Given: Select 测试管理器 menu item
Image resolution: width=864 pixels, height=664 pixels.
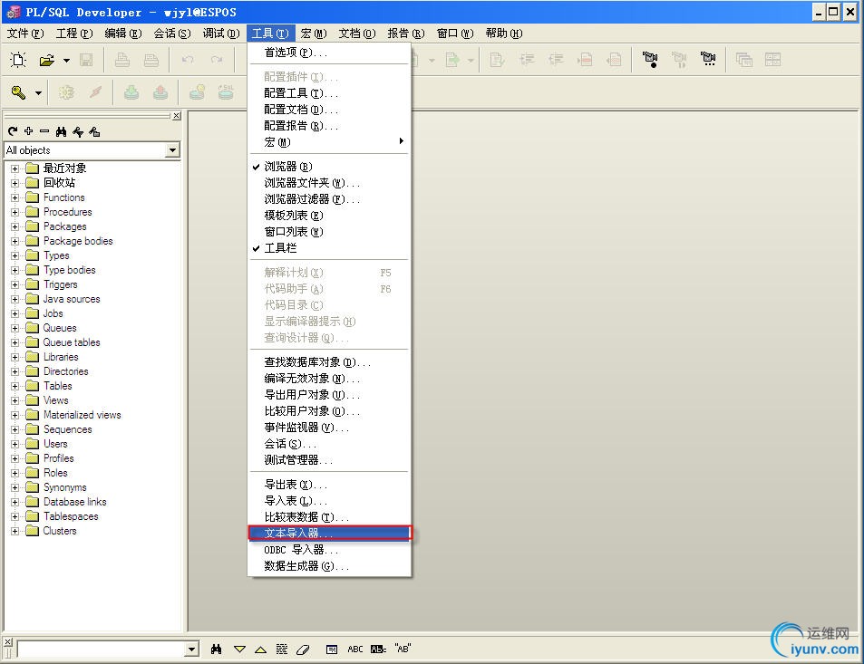Looking at the screenshot, I should (x=329, y=460).
